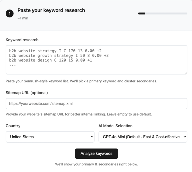Click the "Keyword research" field label
This screenshot has height=172, width=192.
click(x=22, y=40)
